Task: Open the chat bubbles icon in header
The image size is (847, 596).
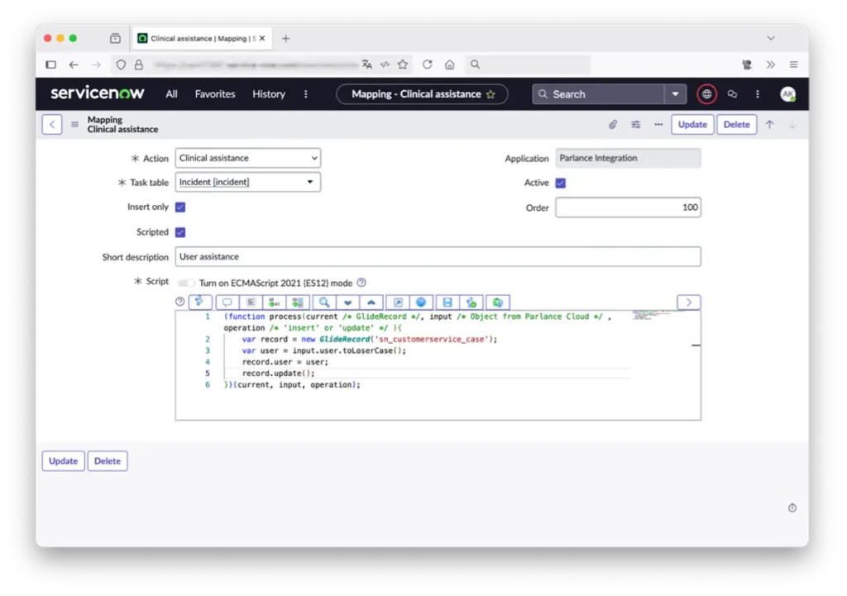Action: click(x=732, y=94)
